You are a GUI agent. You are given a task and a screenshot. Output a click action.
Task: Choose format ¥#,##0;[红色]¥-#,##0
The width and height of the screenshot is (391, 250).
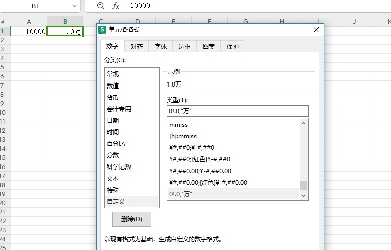point(233,159)
